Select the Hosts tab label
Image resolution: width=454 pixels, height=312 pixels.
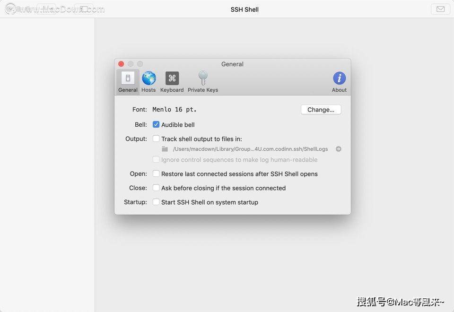pos(148,90)
